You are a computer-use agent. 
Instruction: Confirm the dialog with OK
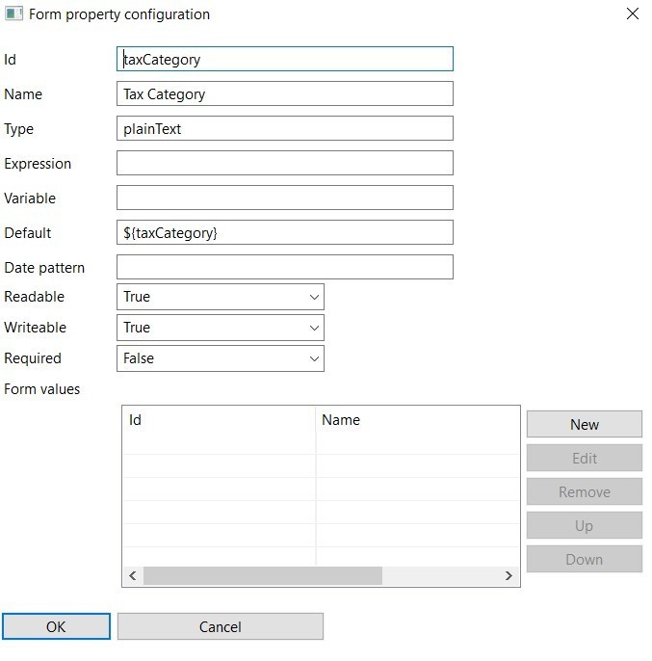56,626
